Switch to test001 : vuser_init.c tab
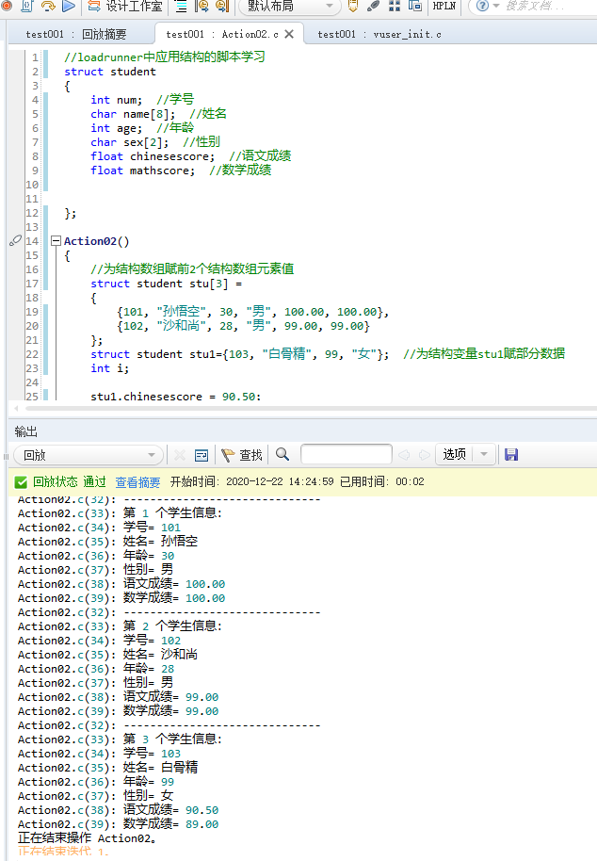The width and height of the screenshot is (597, 861). point(379,34)
